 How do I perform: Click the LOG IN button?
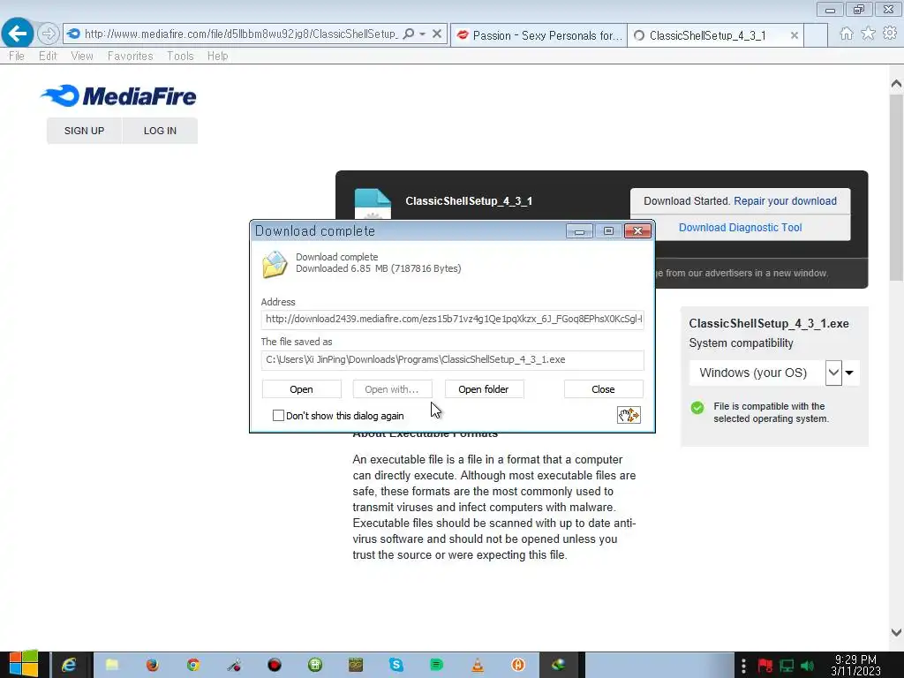click(161, 131)
